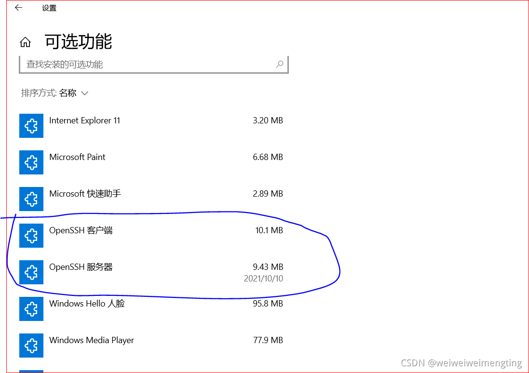Focus the 查找安装的可选功能 search box
This screenshot has width=529, height=373.
point(154,65)
